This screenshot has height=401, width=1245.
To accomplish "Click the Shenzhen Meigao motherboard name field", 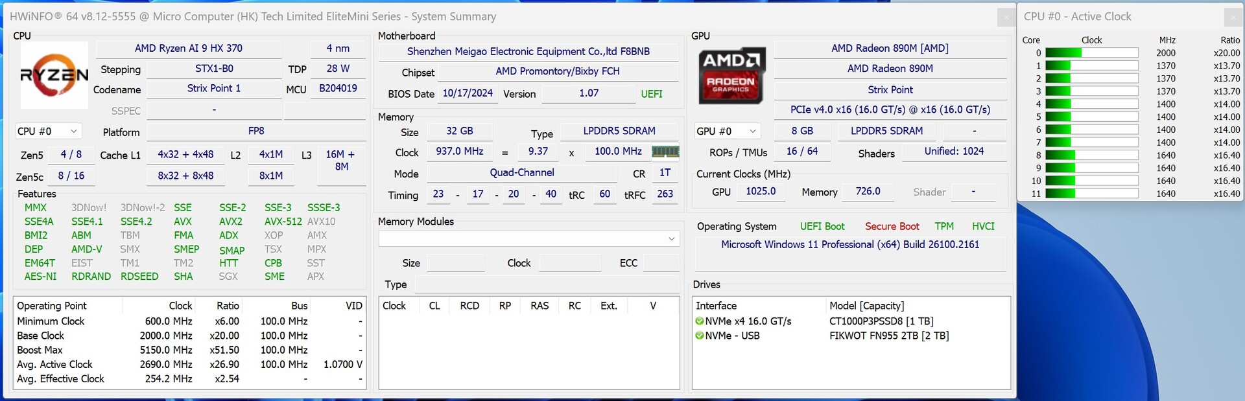I will pyautogui.click(x=528, y=52).
